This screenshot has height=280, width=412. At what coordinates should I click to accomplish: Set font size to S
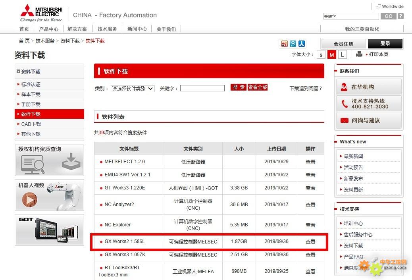click(321, 55)
